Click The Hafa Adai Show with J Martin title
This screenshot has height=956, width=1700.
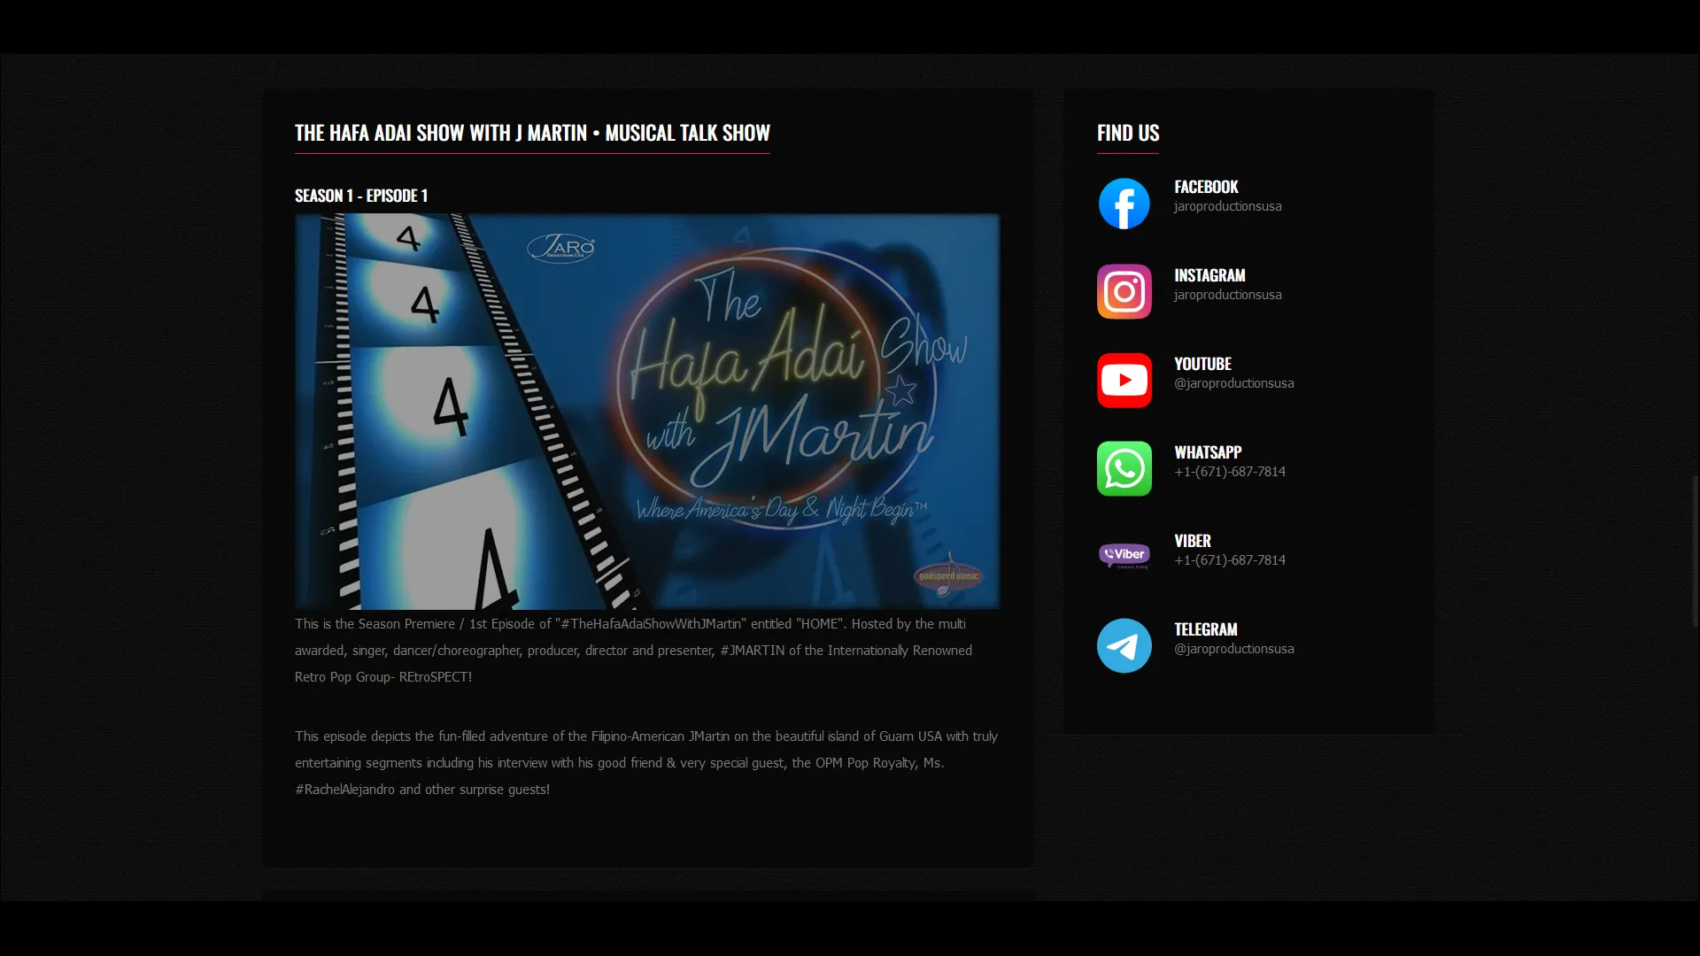[532, 133]
